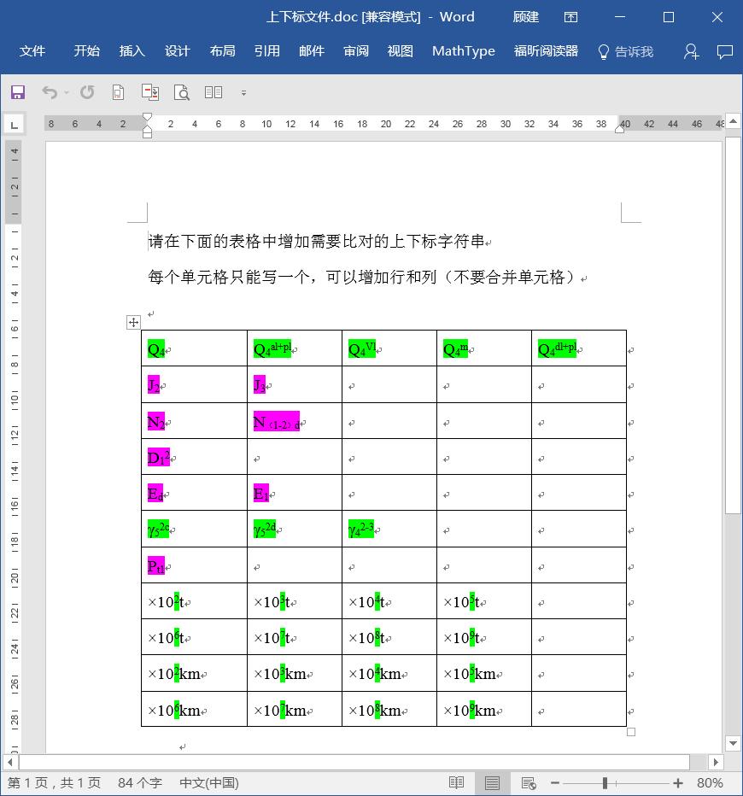The image size is (743, 796).
Task: Zoom out with the minus icon
Action: [x=555, y=782]
